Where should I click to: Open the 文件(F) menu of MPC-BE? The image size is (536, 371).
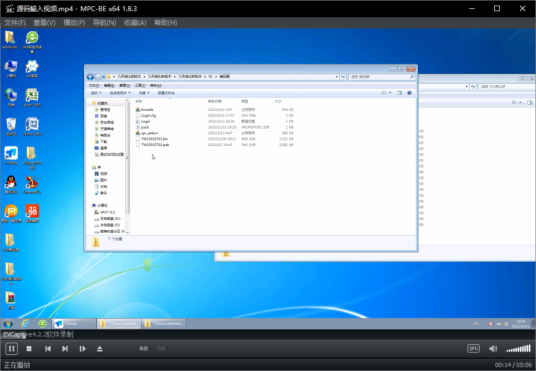click(x=14, y=22)
